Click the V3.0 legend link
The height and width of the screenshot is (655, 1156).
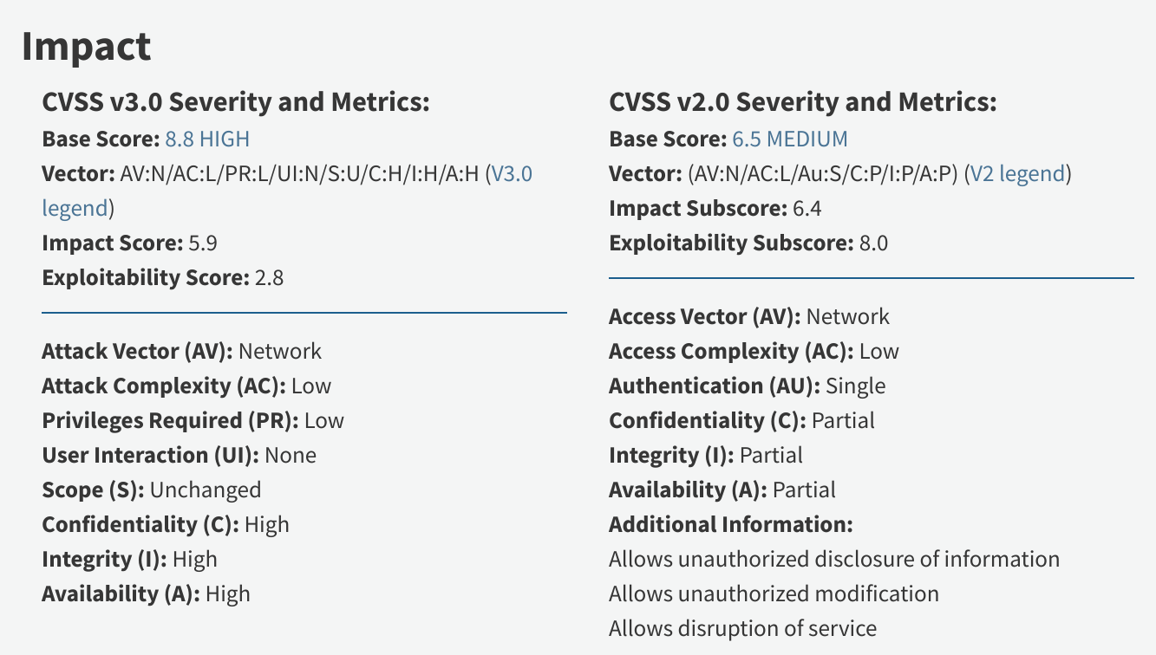click(x=512, y=174)
